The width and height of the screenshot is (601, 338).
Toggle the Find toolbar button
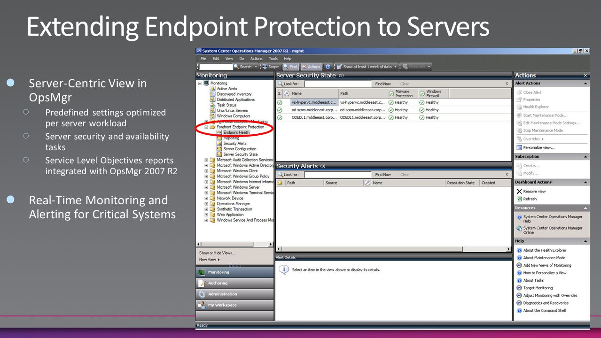point(290,67)
